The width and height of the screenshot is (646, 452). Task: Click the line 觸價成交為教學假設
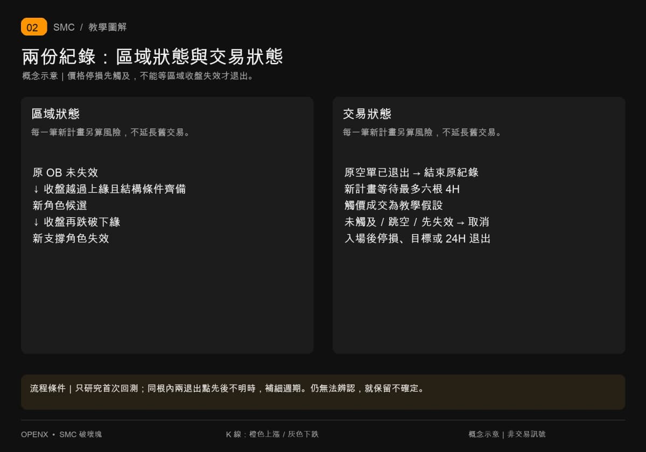(393, 206)
